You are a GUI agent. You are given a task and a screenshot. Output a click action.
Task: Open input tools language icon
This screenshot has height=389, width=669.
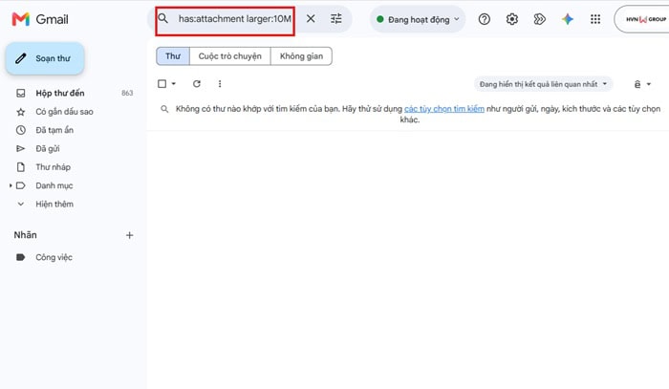pyautogui.click(x=637, y=84)
